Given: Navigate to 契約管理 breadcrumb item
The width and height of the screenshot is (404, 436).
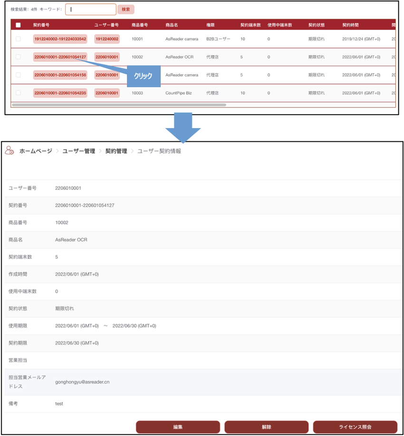Looking at the screenshot, I should 115,151.
